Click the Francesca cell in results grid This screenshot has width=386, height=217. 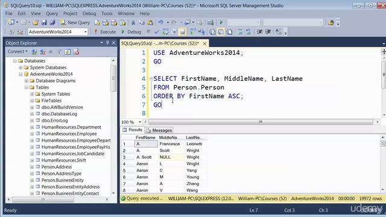(171, 143)
